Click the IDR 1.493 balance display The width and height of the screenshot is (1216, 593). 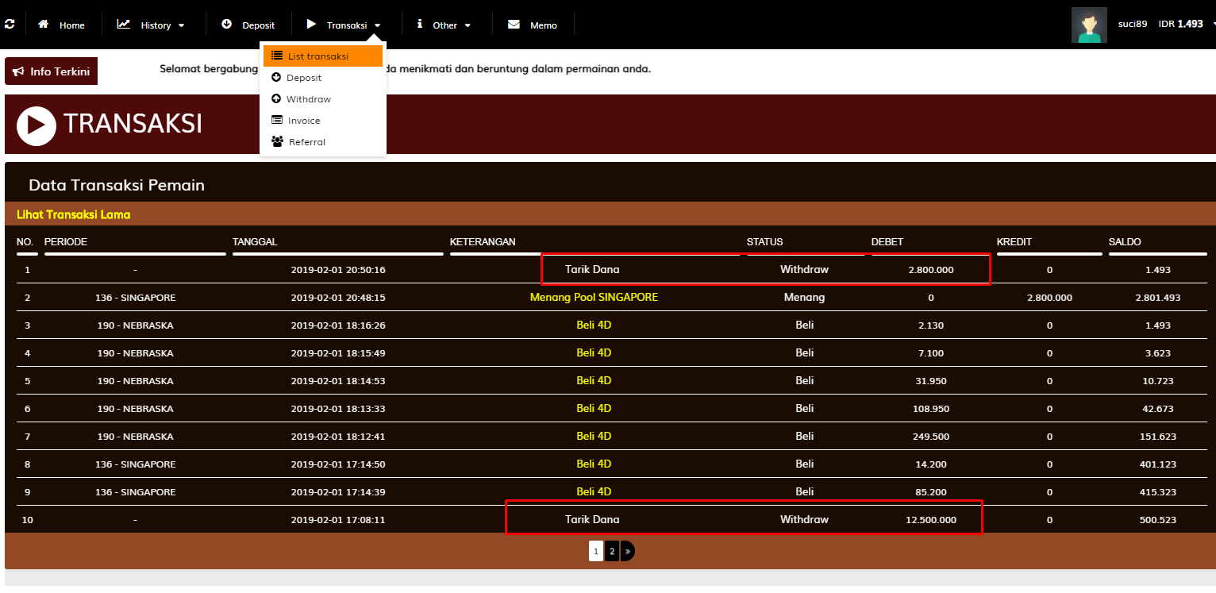(1180, 24)
